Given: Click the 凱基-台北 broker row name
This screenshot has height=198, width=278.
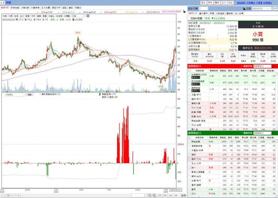Looking at the screenshot, I should pyautogui.click(x=196, y=116).
